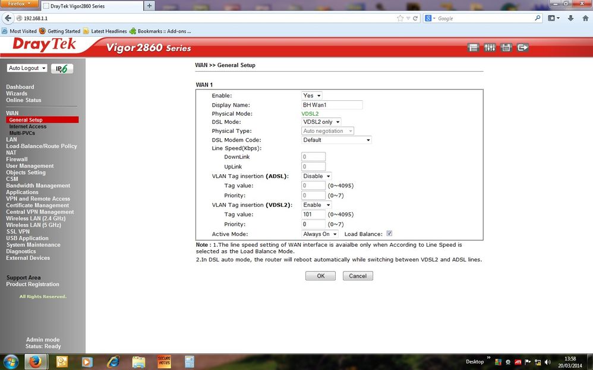Open the Active Mode dropdown
The image size is (593, 370).
click(320, 234)
